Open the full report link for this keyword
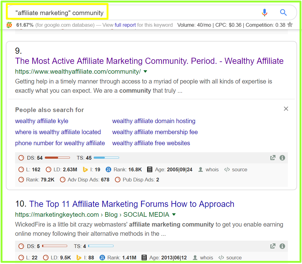Image resolution: width=302 pixels, height=264 pixels. 125,25
